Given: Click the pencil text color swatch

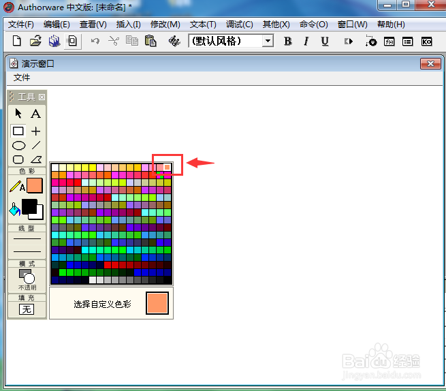Looking at the screenshot, I should click(35, 185).
